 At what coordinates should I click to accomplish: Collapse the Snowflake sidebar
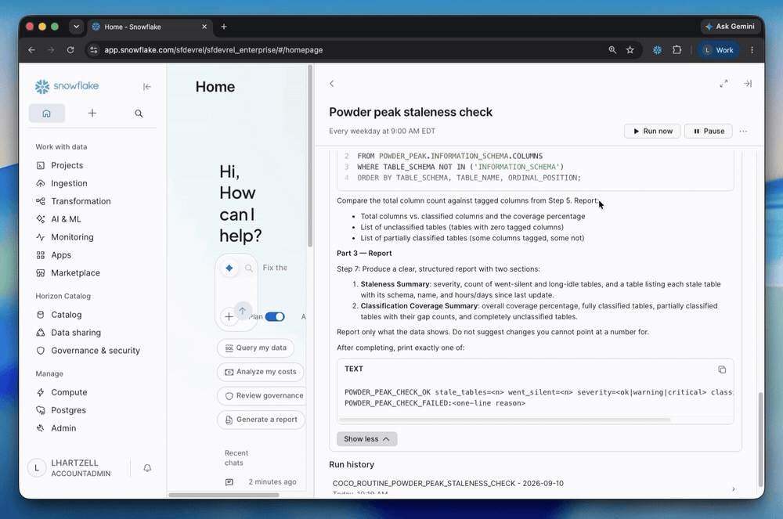pyautogui.click(x=147, y=87)
